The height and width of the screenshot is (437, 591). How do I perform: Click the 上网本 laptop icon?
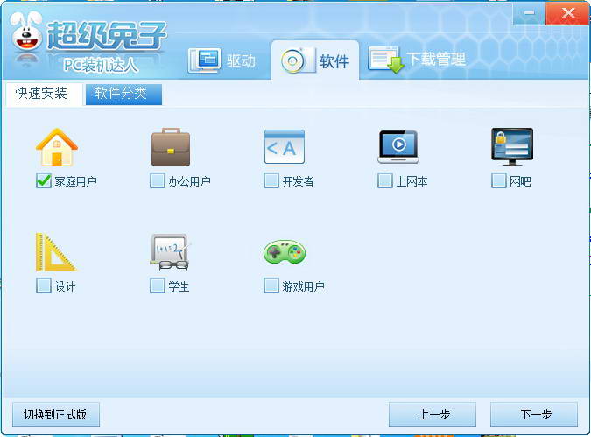[x=398, y=146]
